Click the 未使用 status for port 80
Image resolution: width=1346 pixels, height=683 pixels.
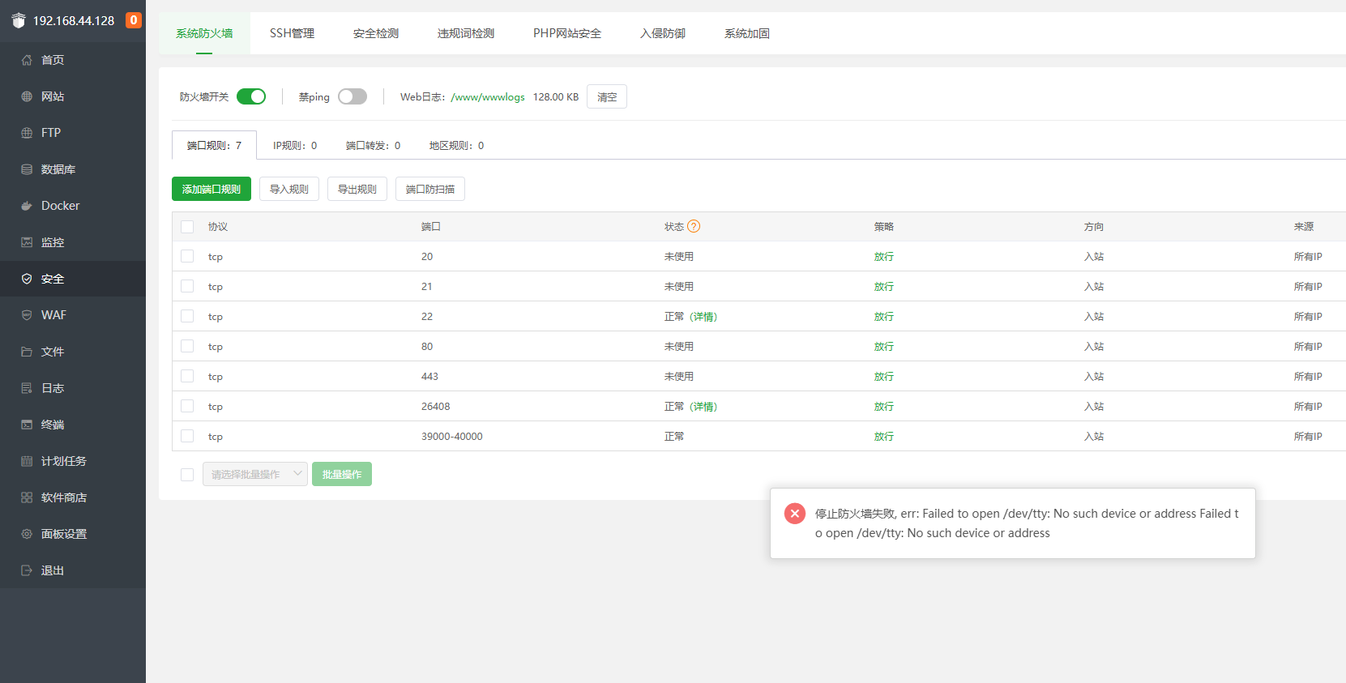[x=679, y=346]
